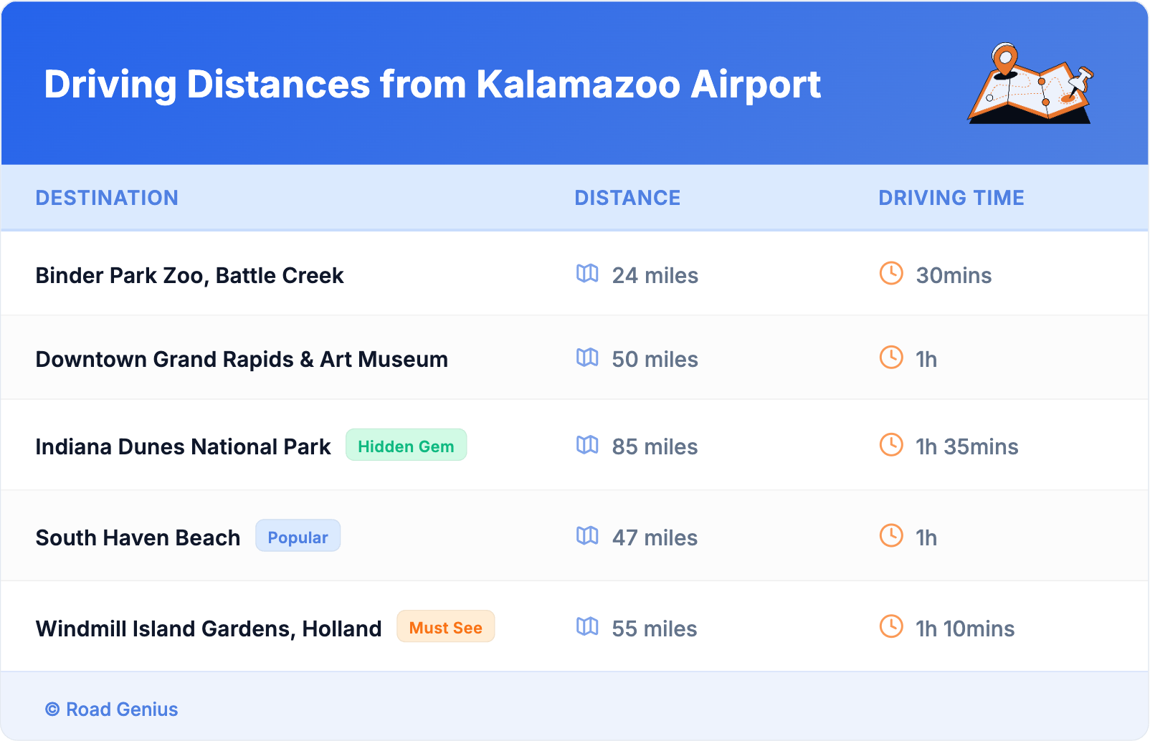Viewport: 1150px width, 741px height.
Task: Click the map icon beside 85 miles
Action: click(588, 446)
